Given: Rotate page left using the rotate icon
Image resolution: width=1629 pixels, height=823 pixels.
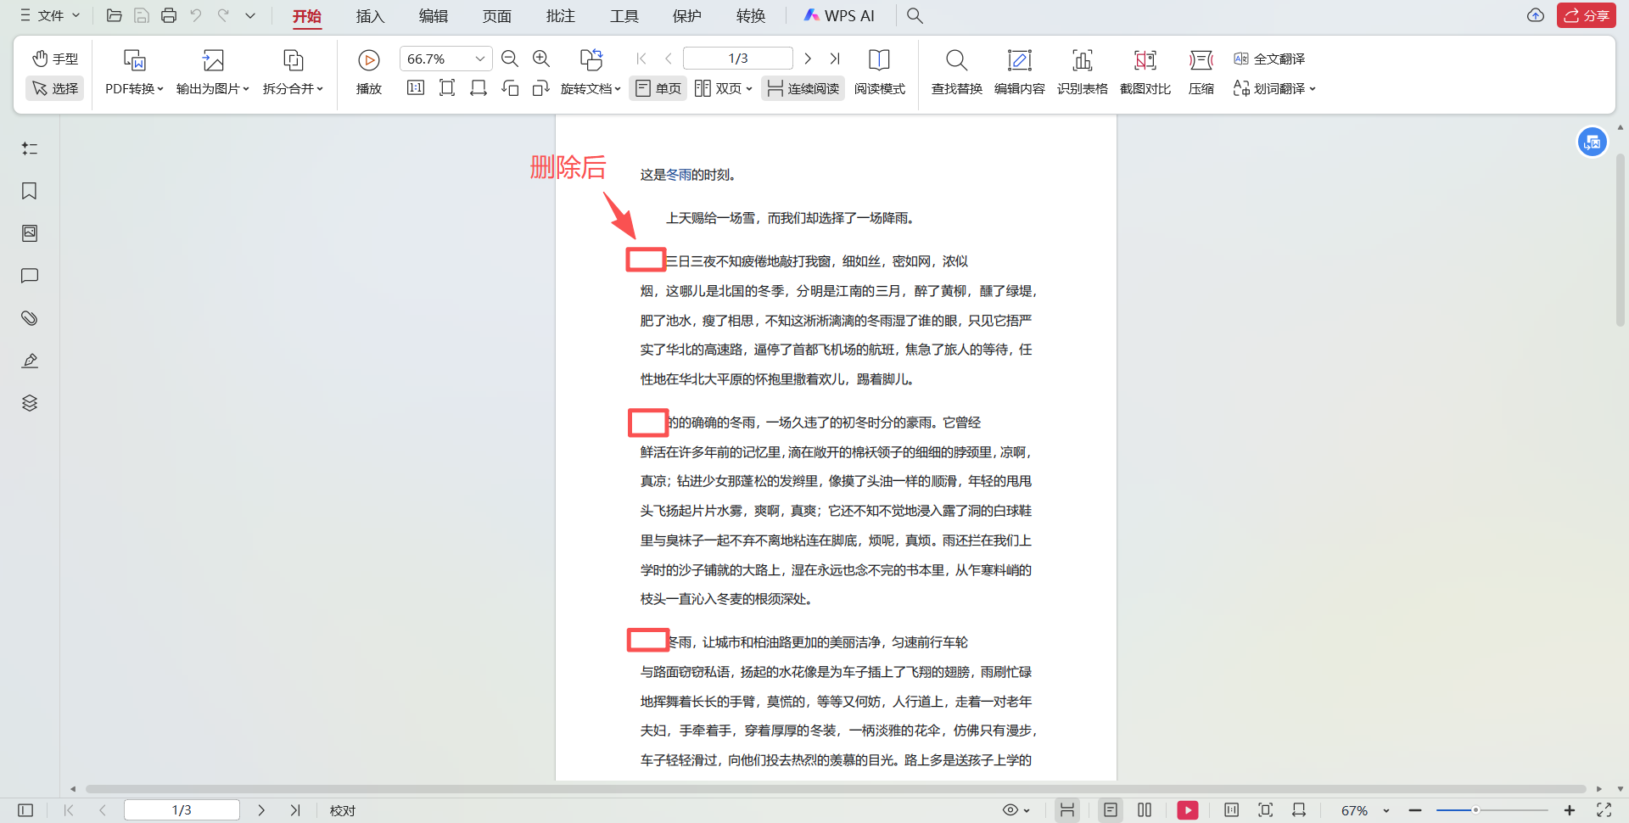Looking at the screenshot, I should (510, 87).
